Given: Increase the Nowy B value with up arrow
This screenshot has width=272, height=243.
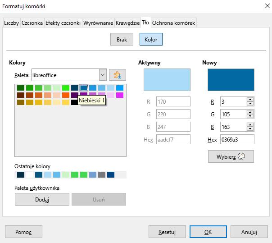Looking at the screenshot, I should click(x=250, y=125).
